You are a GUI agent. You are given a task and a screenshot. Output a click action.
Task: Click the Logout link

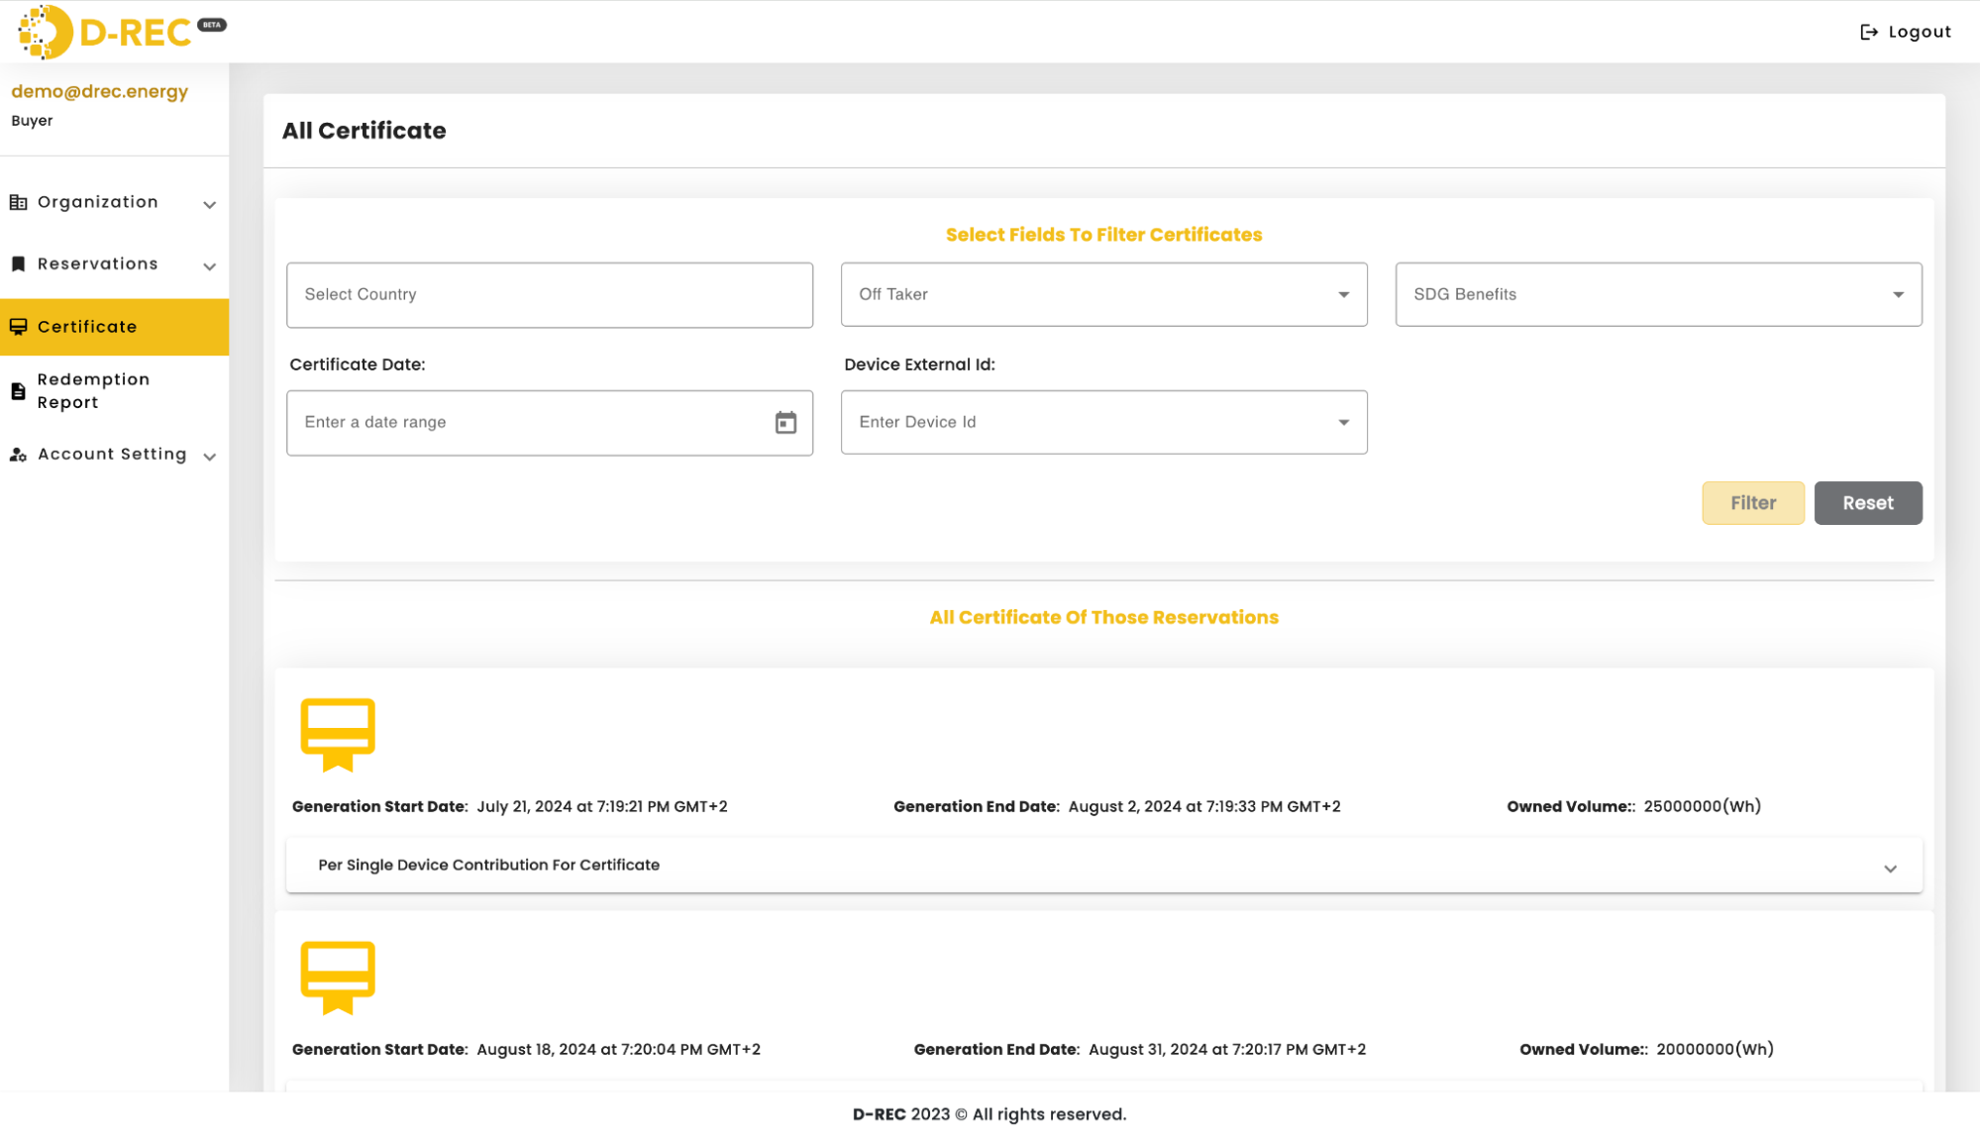(1906, 32)
